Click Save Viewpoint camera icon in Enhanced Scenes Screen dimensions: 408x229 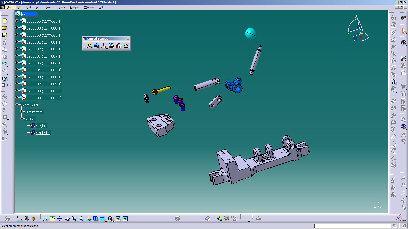(x=96, y=46)
